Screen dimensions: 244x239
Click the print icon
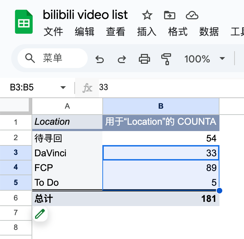144,59
